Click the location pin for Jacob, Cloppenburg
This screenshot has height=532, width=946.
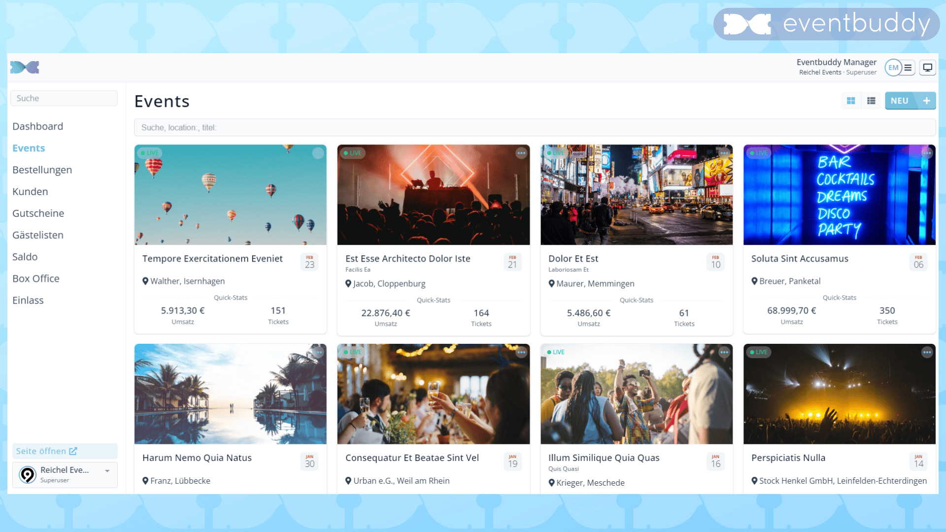tap(348, 284)
